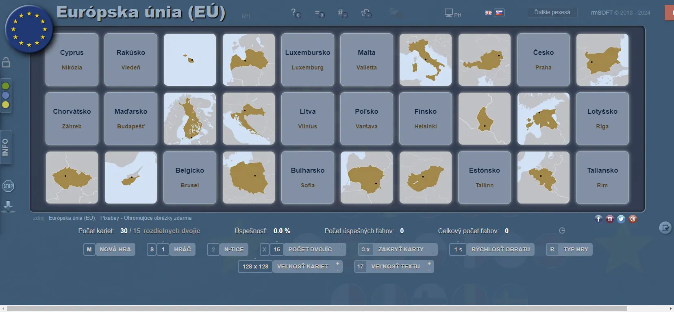This screenshot has width=674, height=312.
Task: Select the Typ hry option
Action: (576, 249)
